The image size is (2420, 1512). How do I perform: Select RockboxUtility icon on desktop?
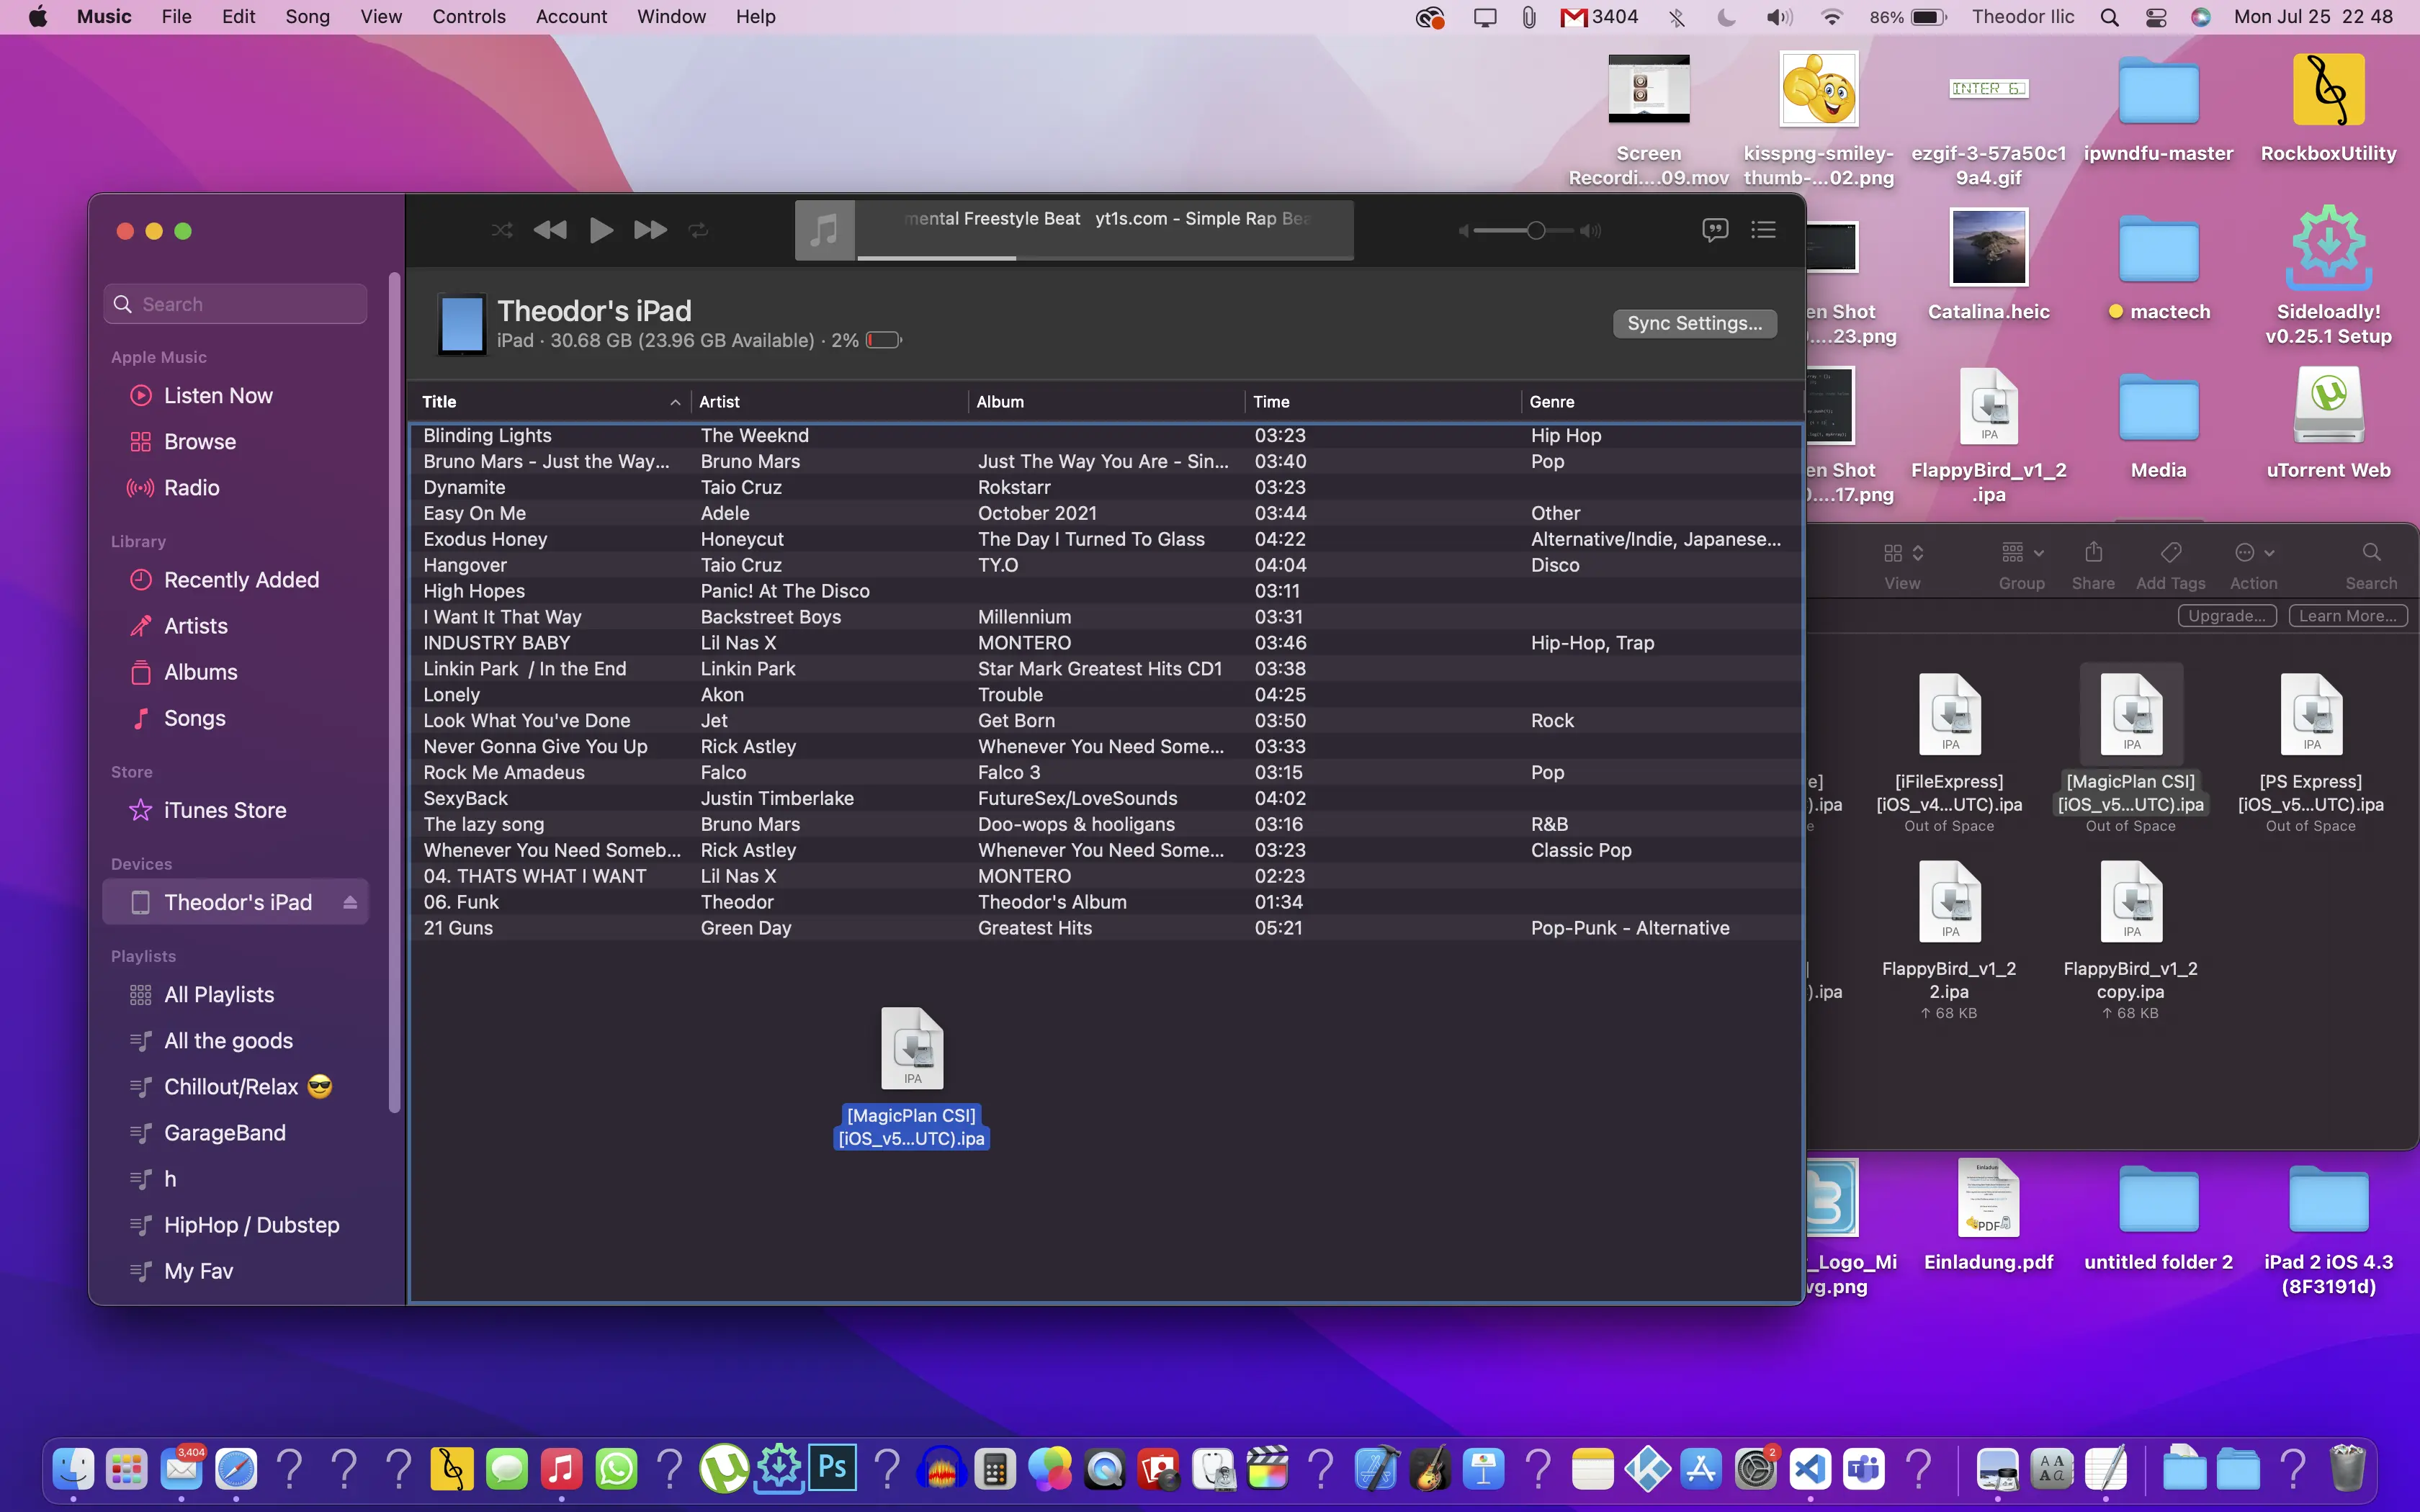(x=2328, y=108)
